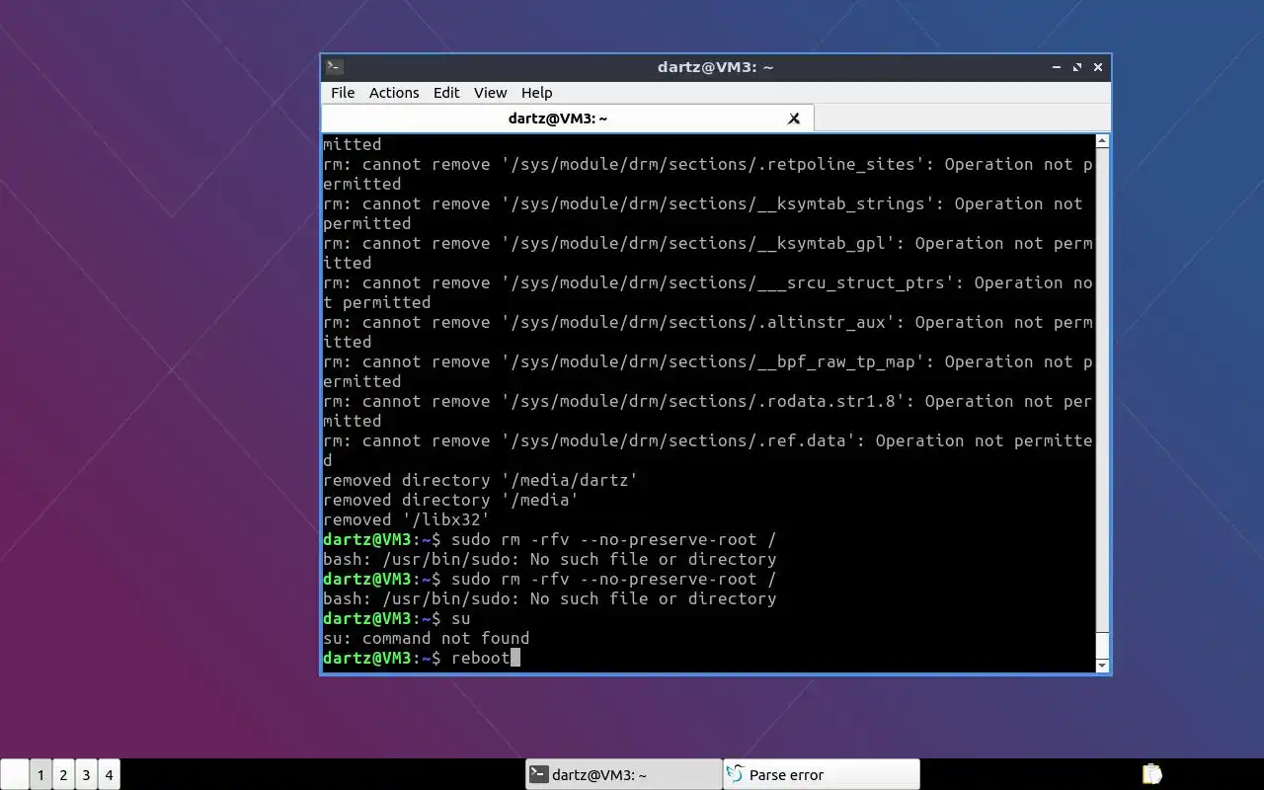The height and width of the screenshot is (790, 1264).
Task: Switch to workspace 2 in the pager
Action: pos(63,775)
